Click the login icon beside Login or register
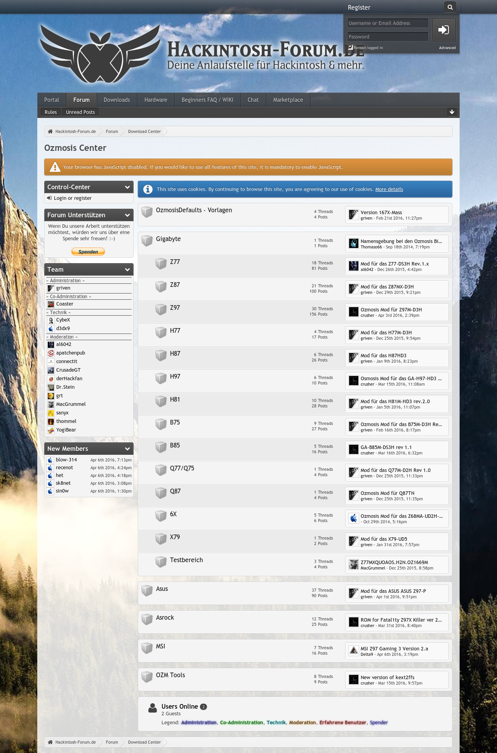The image size is (497, 753). tap(49, 198)
